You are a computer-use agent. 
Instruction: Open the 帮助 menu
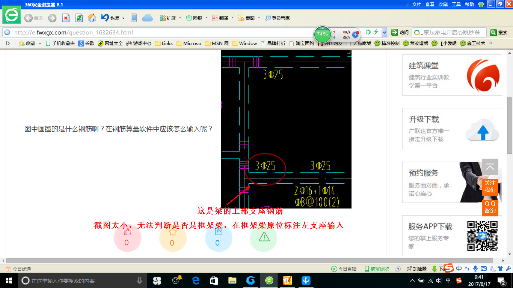pyautogui.click(x=469, y=4)
